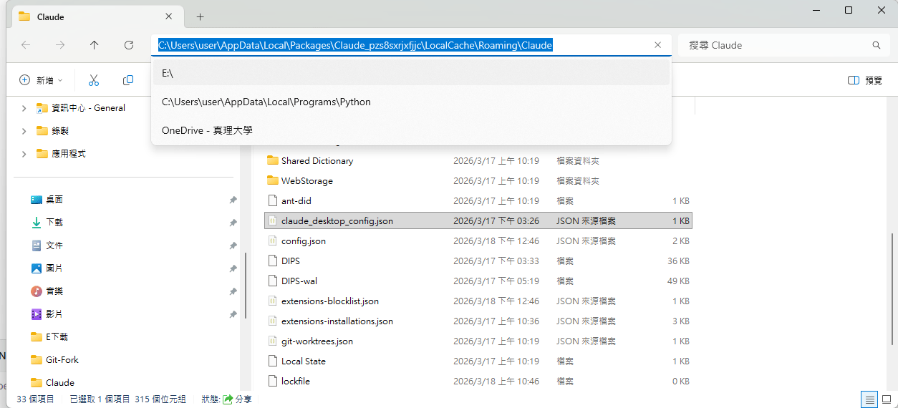Click the file list vertical scrollbar
This screenshot has height=408, width=898.
click(892, 289)
